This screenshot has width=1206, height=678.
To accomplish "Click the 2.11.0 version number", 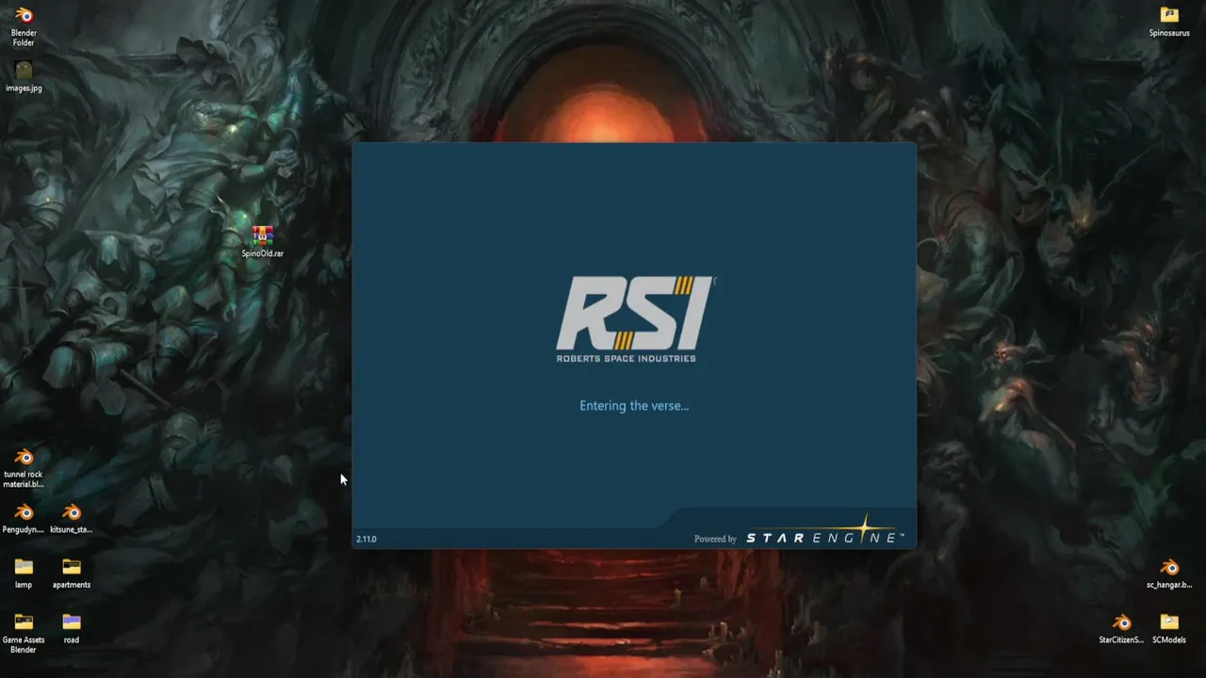I will (x=367, y=539).
